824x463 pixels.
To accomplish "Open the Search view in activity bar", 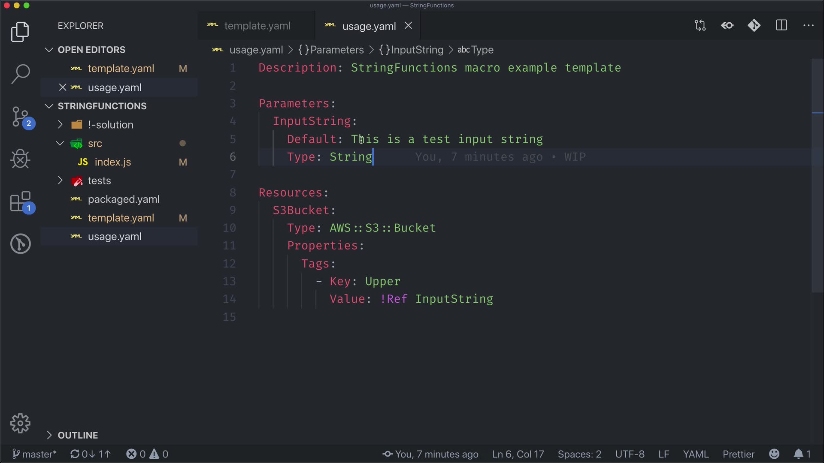I will (20, 74).
